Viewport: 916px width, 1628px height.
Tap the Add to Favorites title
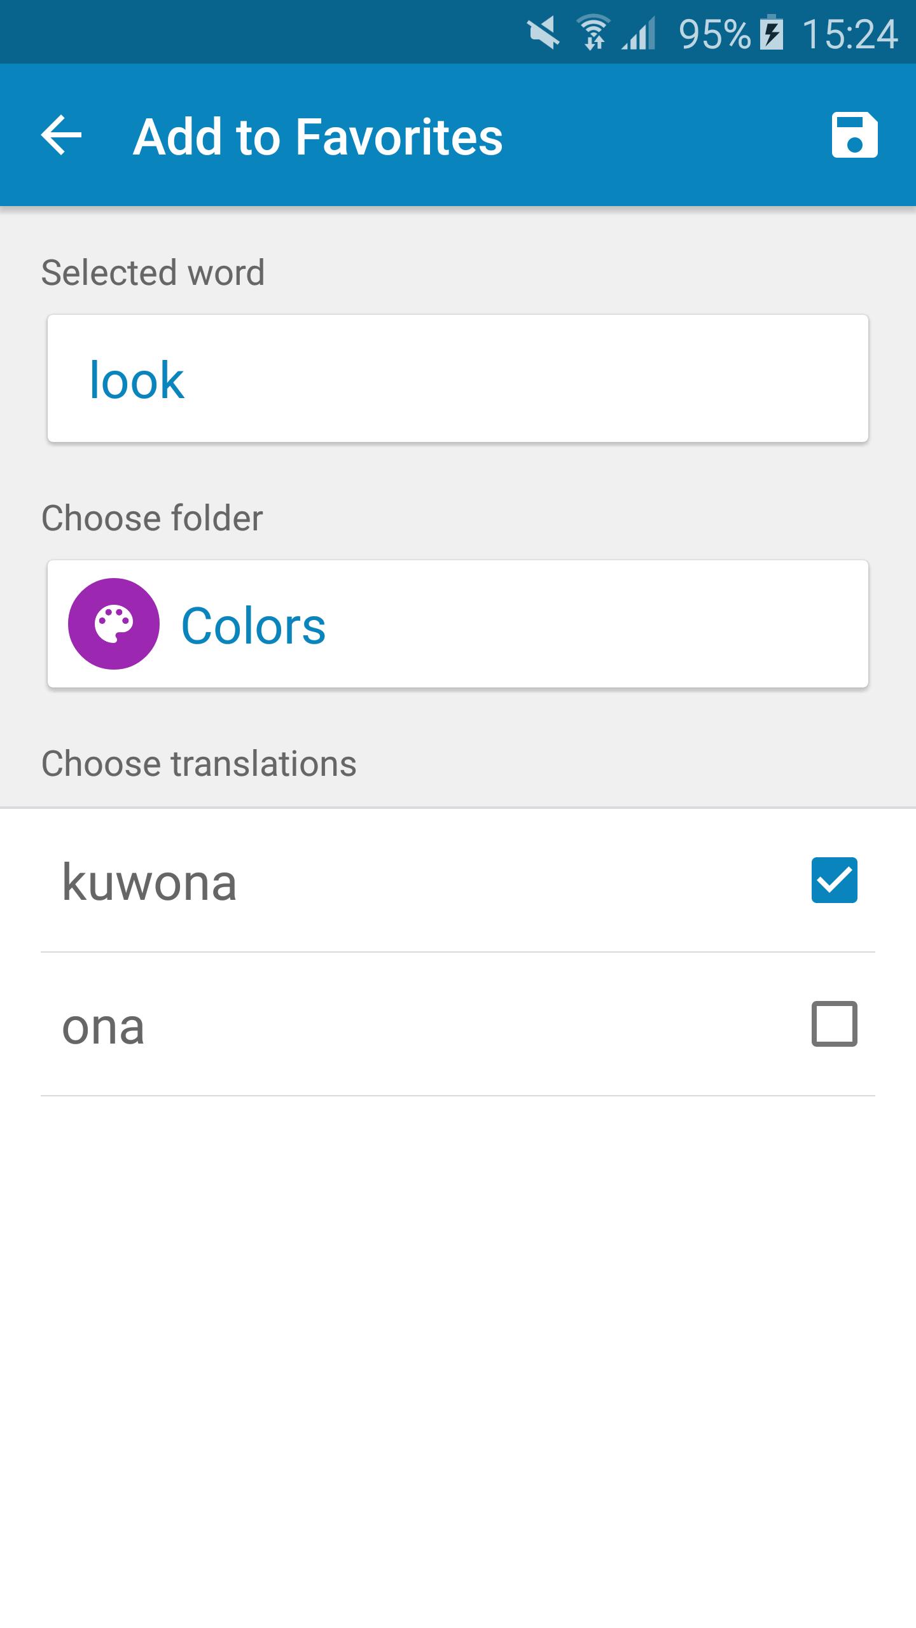pos(318,136)
